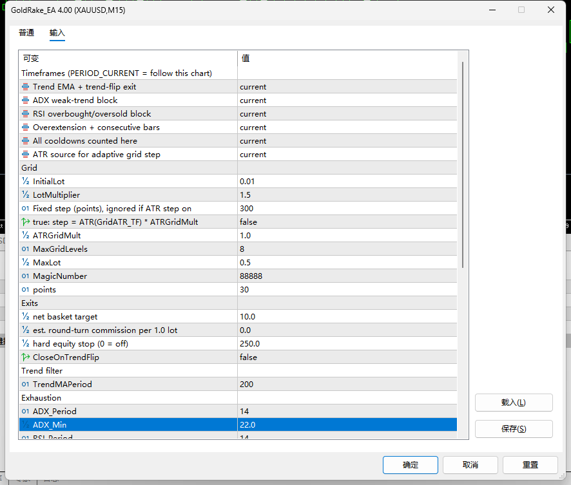Click the double-type icon beside InitialLot
Viewport: 571px width, 485px height.
coord(26,181)
